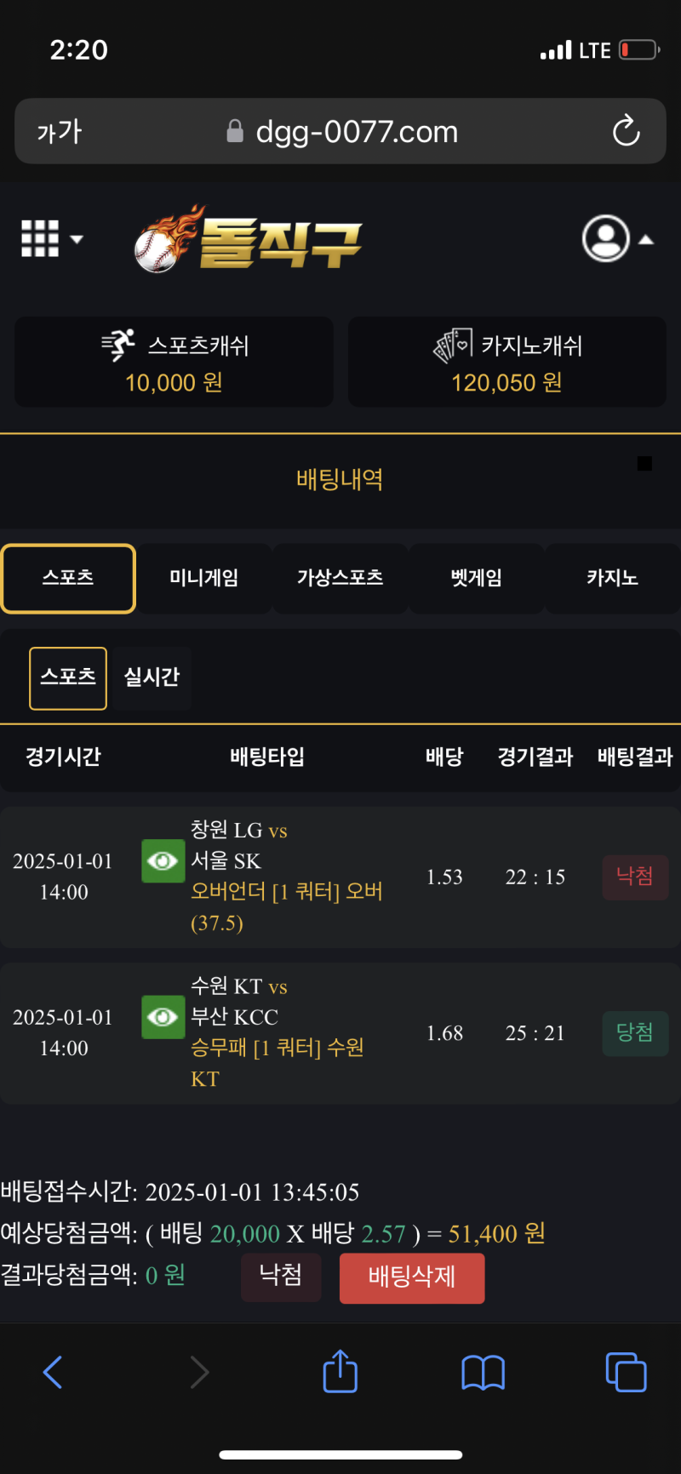The width and height of the screenshot is (681, 1474).
Task: Tap the Safari share icon
Action: pos(340,1372)
